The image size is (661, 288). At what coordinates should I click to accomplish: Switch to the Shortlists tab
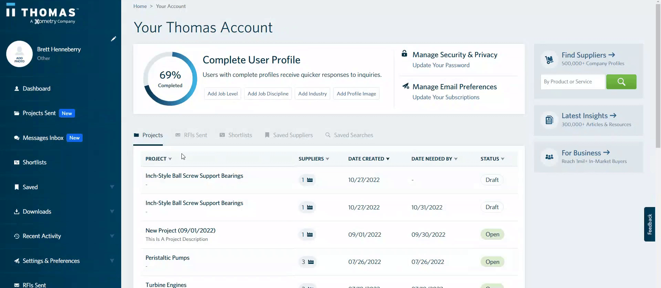(x=236, y=135)
